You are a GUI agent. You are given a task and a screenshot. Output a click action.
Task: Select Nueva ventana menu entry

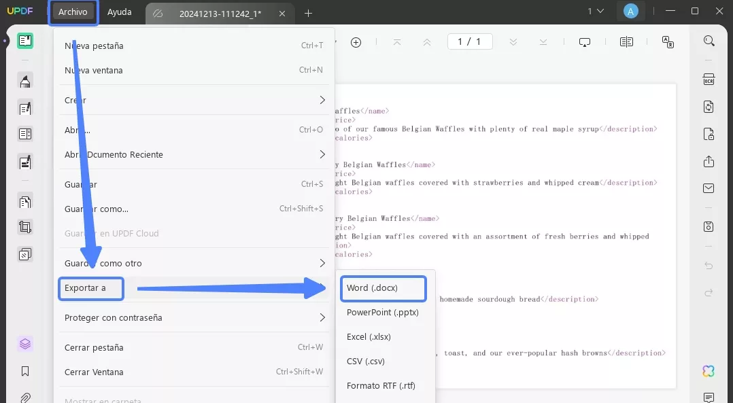pos(194,70)
